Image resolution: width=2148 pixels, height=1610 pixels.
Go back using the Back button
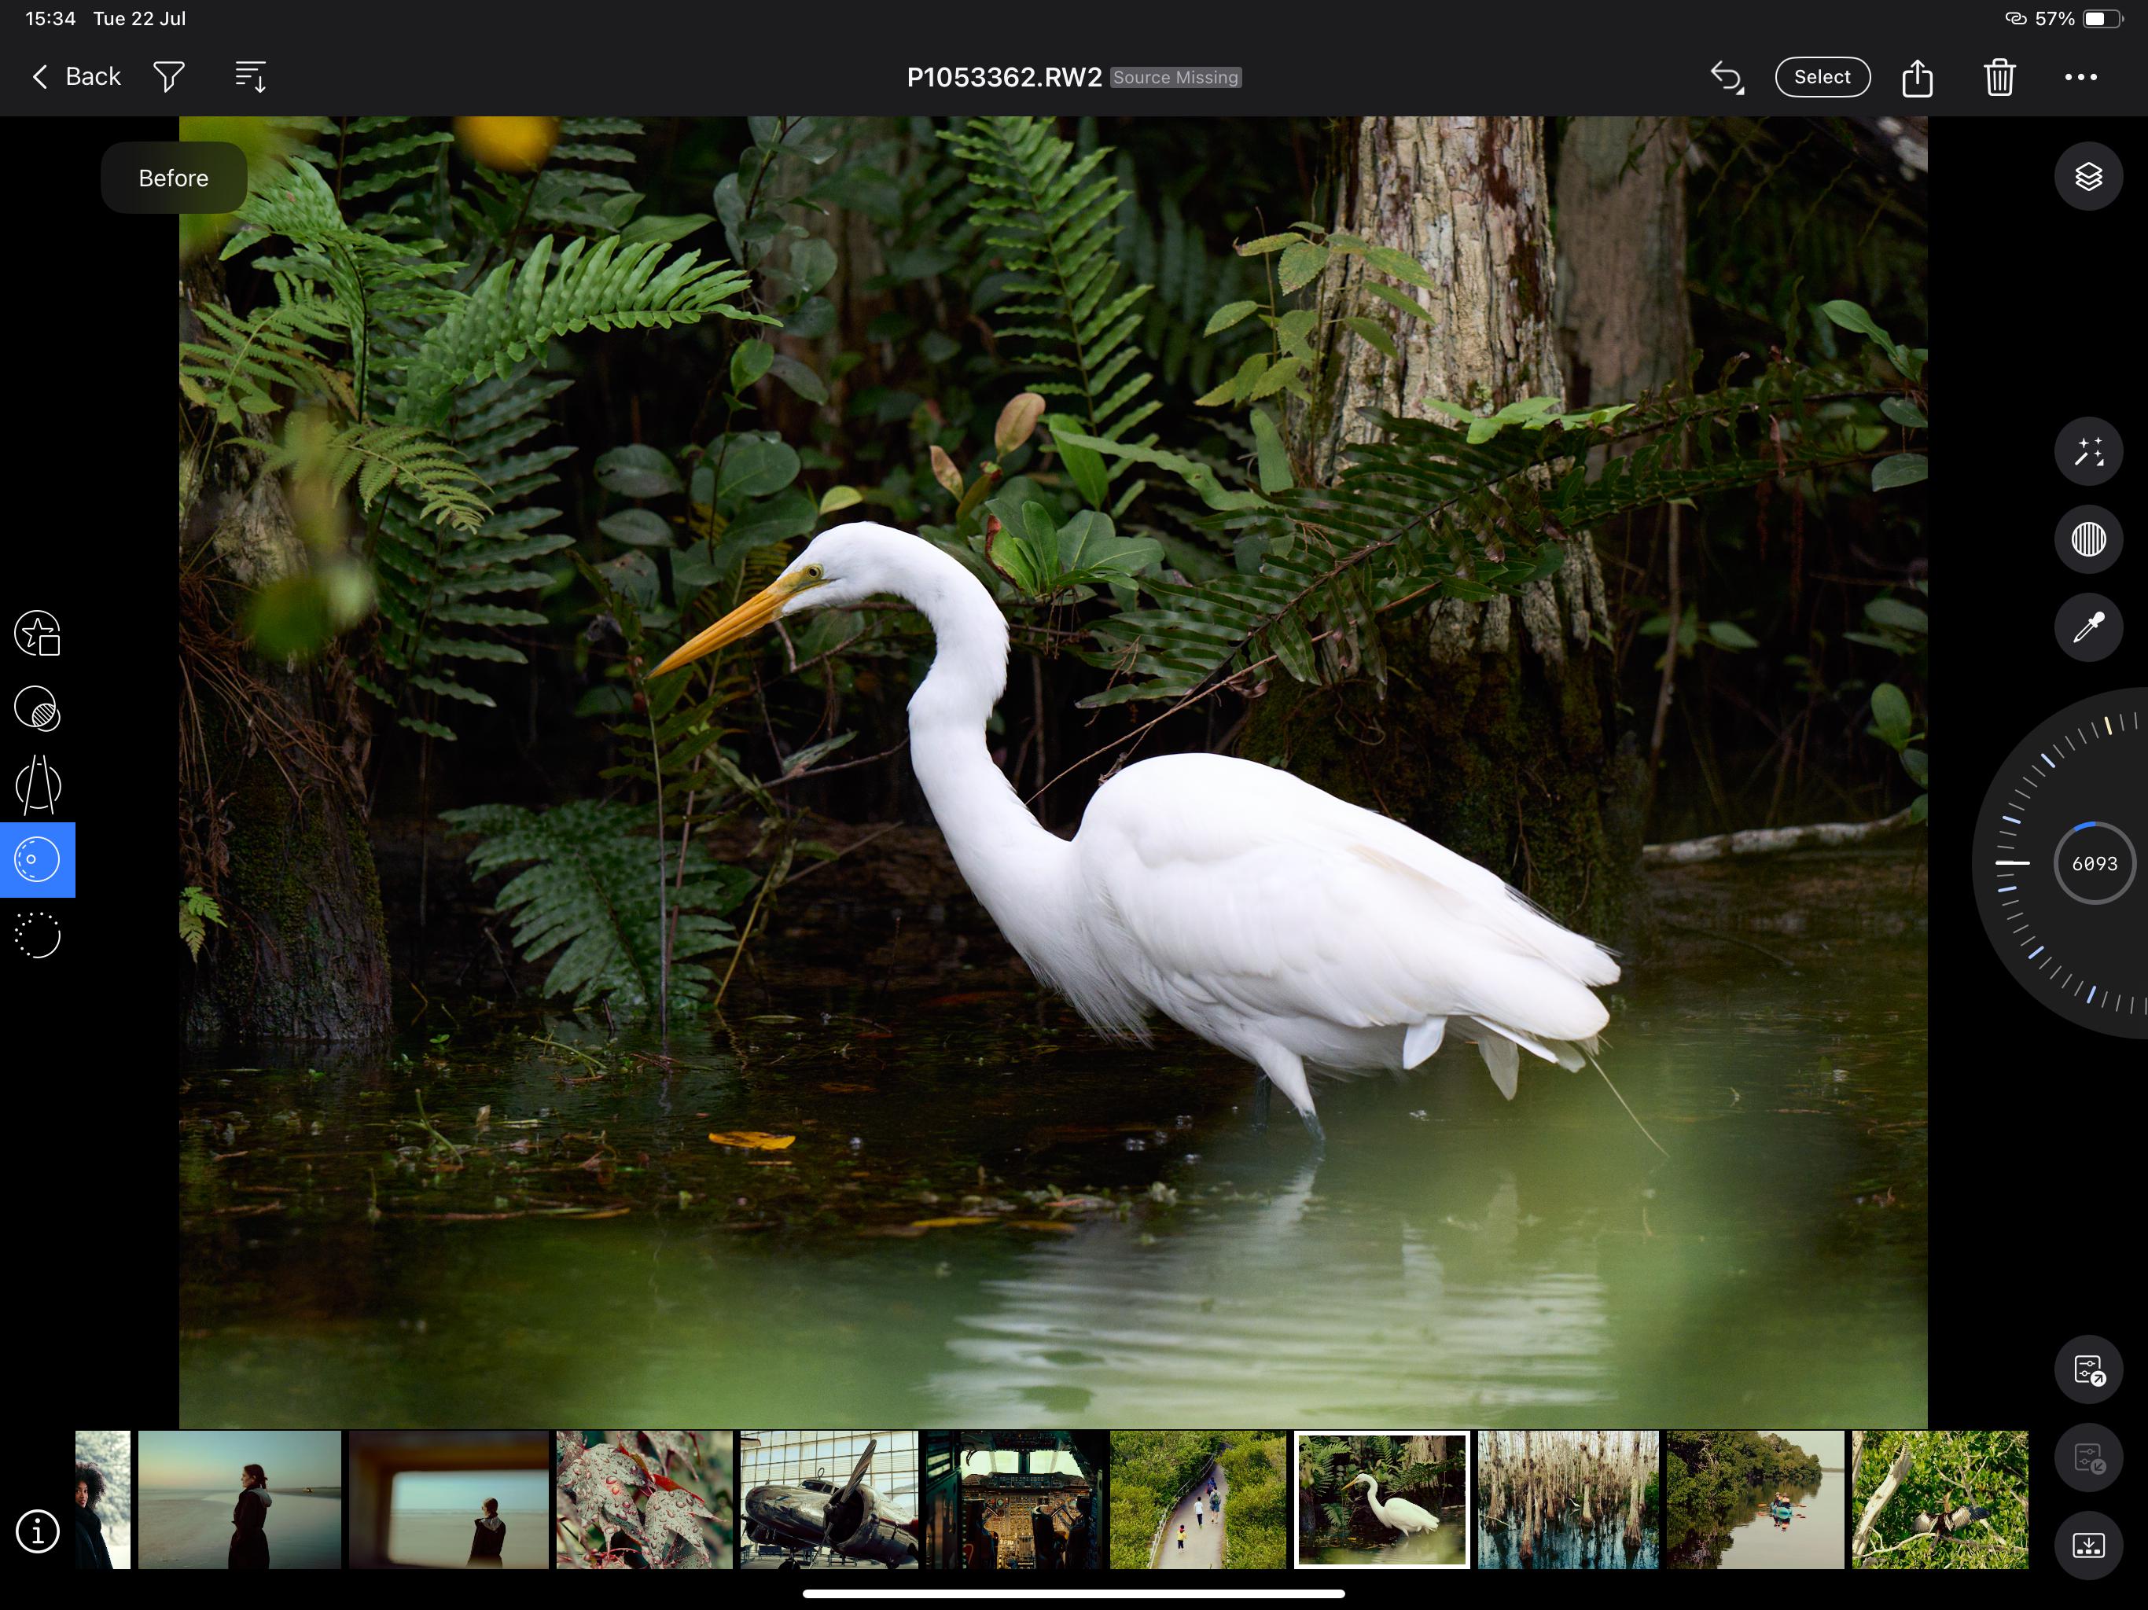pos(77,77)
